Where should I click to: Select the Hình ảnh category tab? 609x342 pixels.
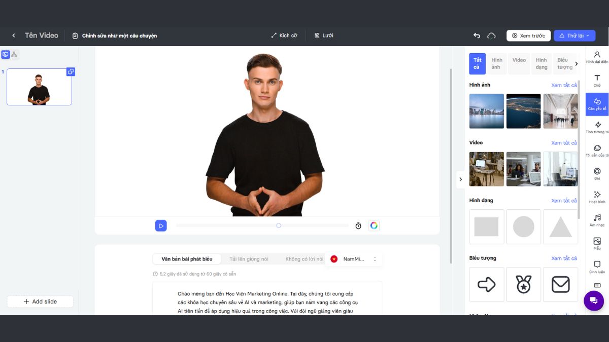click(x=496, y=64)
